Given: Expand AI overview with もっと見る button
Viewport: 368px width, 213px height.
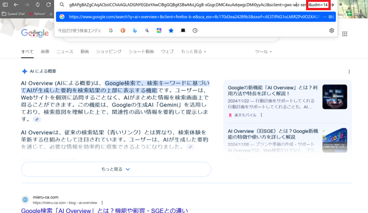Looking at the screenshot, I should [x=116, y=169].
